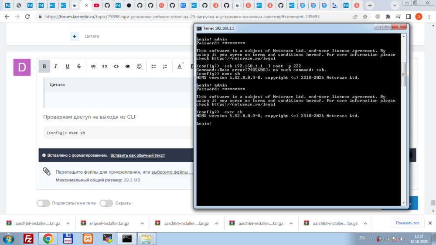The image size is (436, 245).
Task: Apply underline formatting
Action: point(67,66)
